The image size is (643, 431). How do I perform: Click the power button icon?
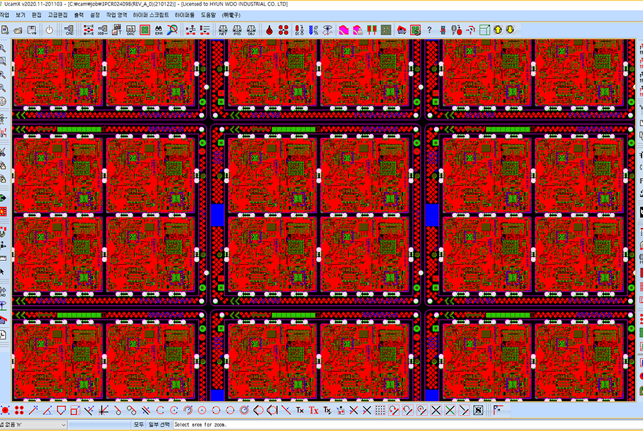[x=50, y=30]
